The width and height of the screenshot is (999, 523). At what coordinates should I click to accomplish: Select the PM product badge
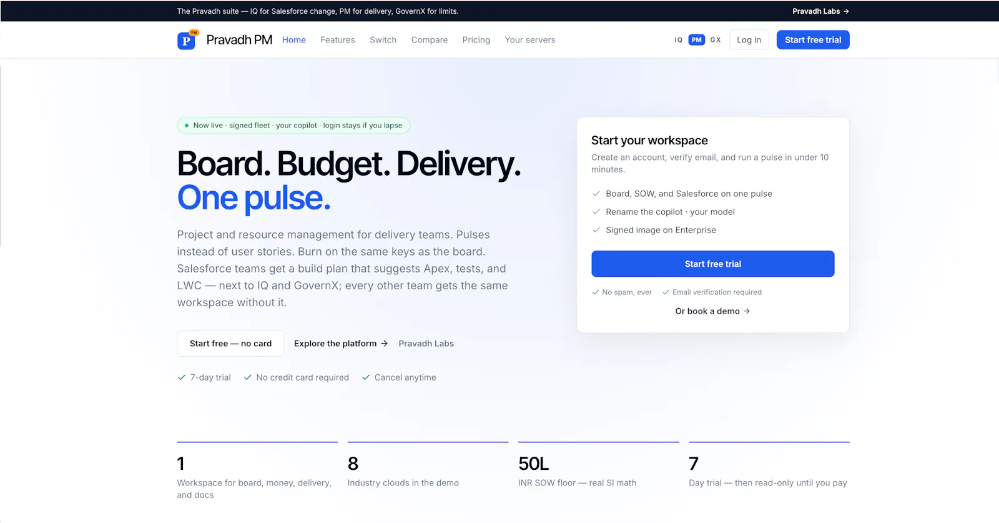point(697,40)
